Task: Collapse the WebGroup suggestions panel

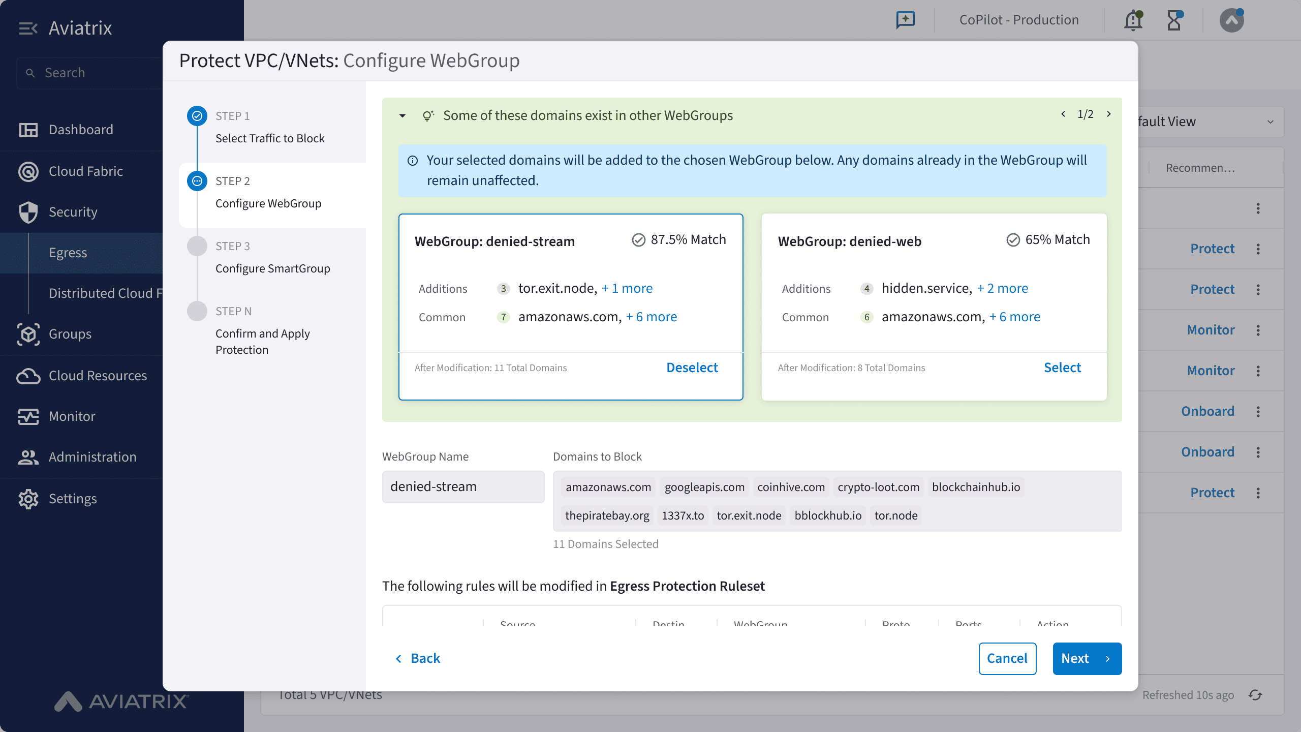Action: [x=402, y=116]
